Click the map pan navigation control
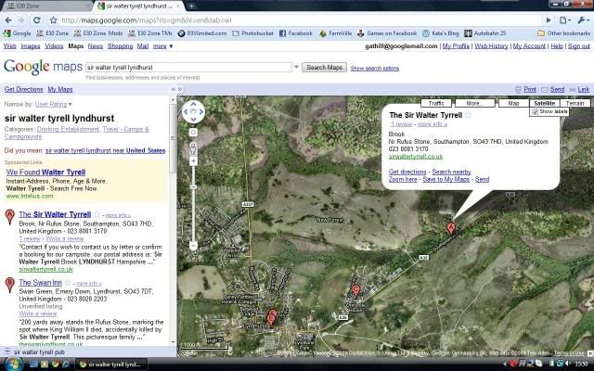Viewport: 594px width, 371px height. click(193, 112)
